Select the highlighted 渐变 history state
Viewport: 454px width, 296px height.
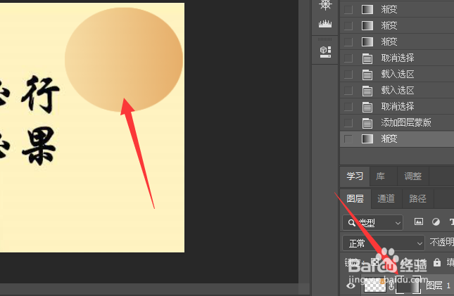tap(397, 139)
